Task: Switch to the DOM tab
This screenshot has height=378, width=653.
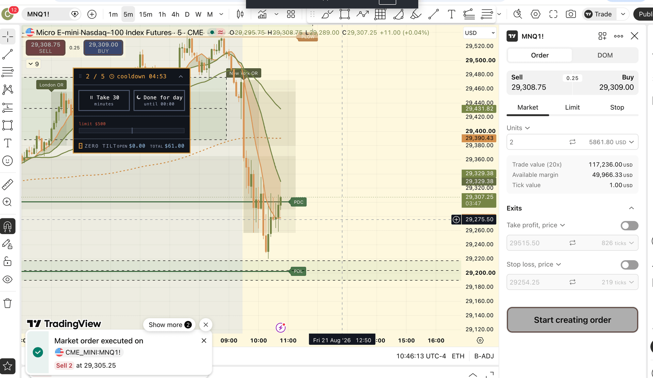Action: [x=605, y=55]
